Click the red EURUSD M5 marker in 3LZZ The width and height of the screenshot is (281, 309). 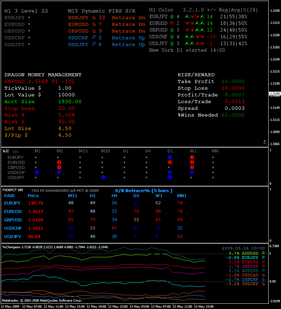point(59,162)
